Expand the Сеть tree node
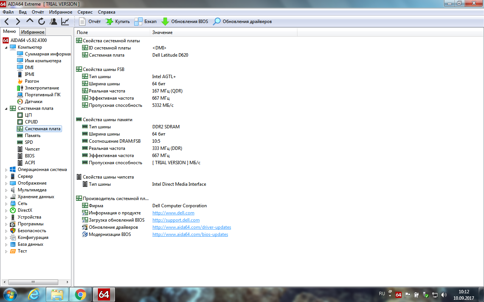The image size is (484, 302). pyautogui.click(x=6, y=204)
